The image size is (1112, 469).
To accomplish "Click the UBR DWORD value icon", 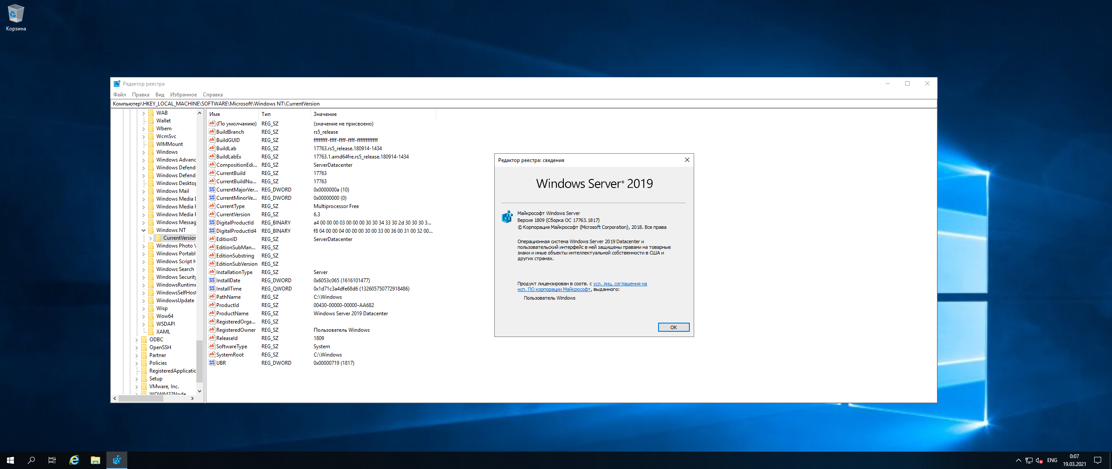I will 212,363.
